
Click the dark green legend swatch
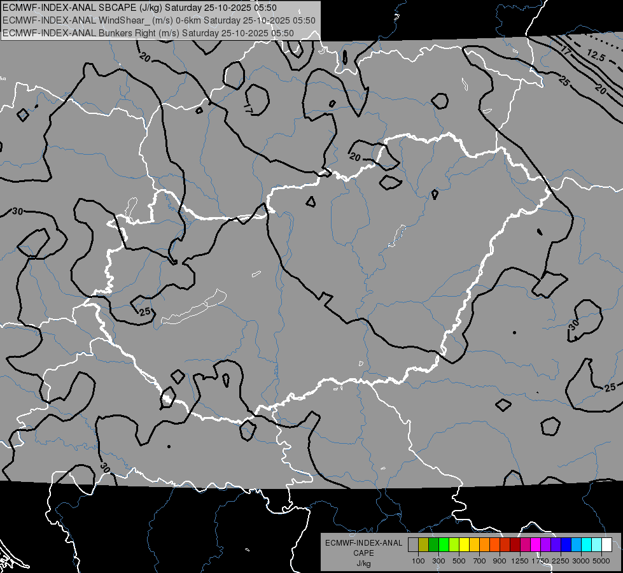tap(434, 545)
